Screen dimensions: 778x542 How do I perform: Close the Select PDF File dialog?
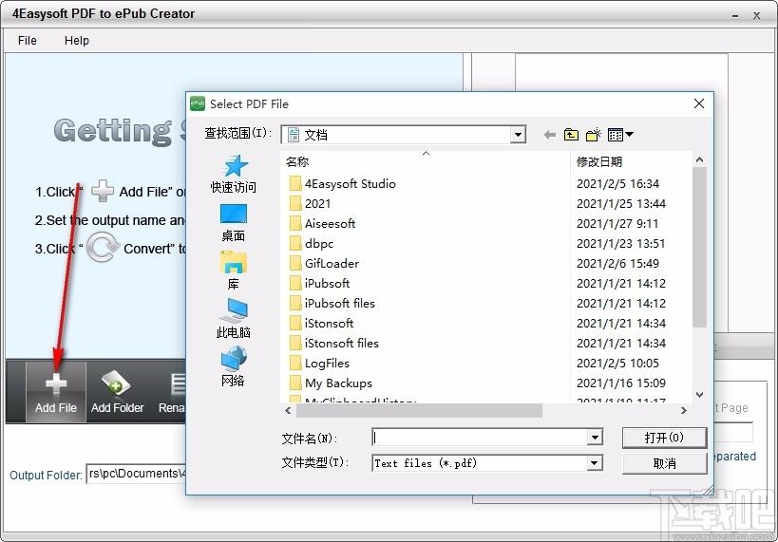click(699, 103)
